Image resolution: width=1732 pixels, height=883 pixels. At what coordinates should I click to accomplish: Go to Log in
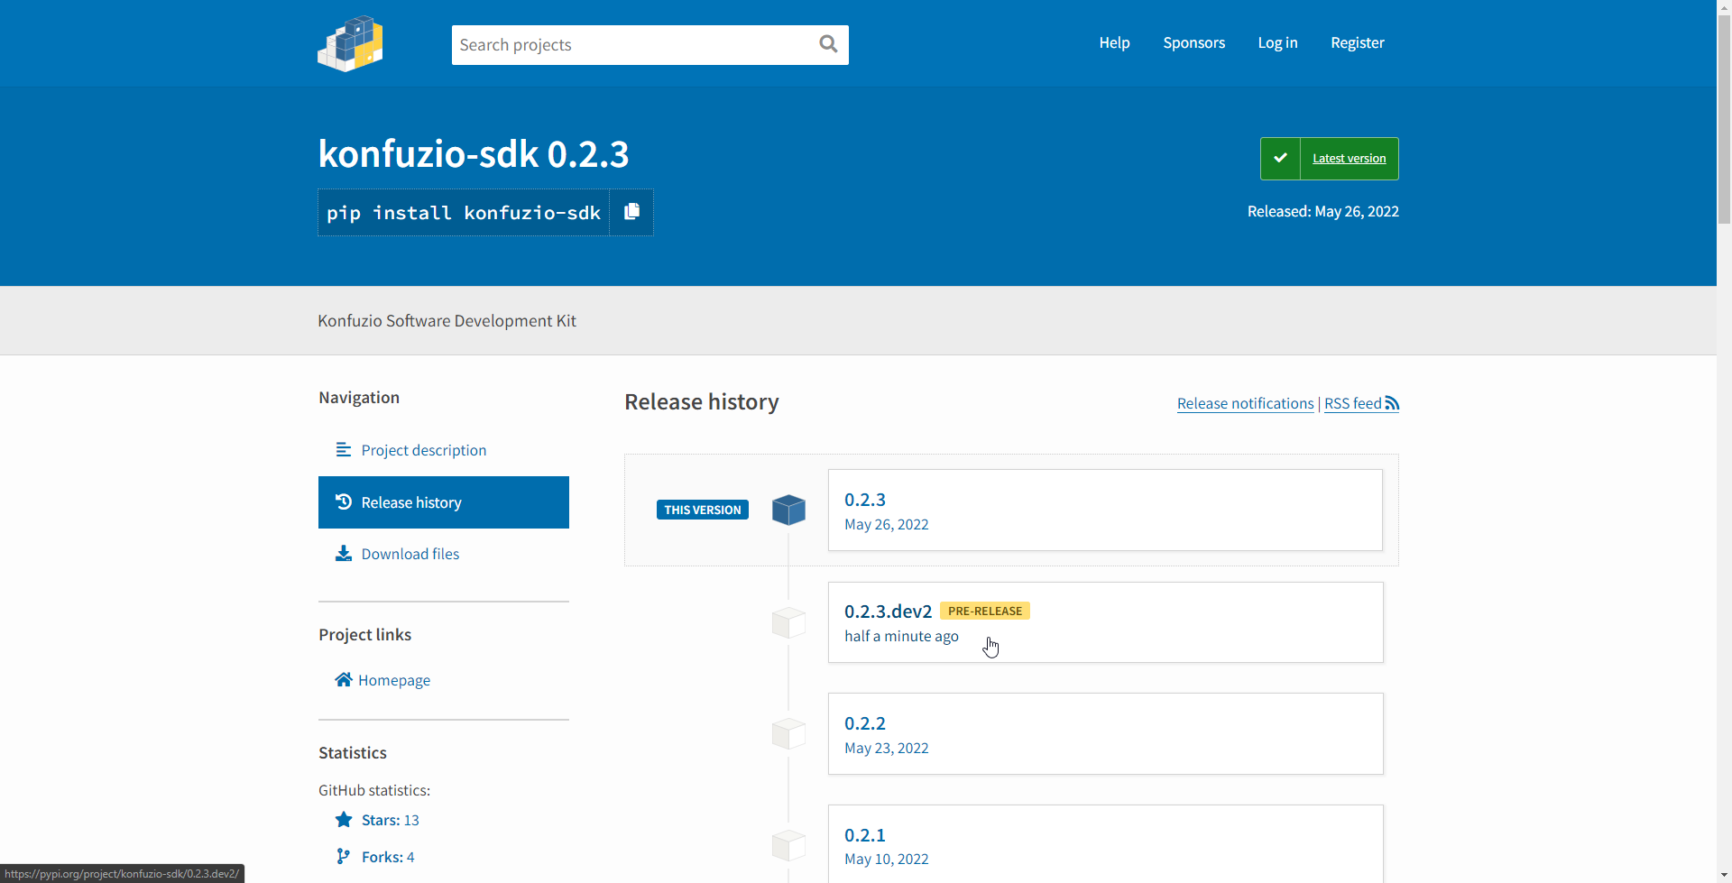[1277, 42]
